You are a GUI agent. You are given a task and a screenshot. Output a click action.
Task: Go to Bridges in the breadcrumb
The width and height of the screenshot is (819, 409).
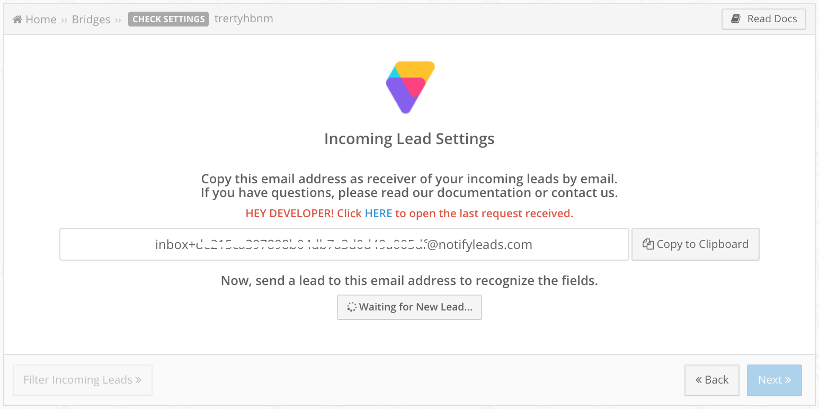click(91, 20)
